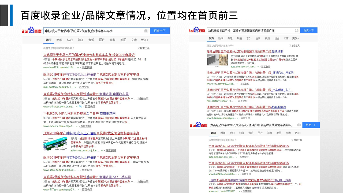Expand 更多» menu in top-right window
This screenshot has width=343, height=193.
point(295,38)
